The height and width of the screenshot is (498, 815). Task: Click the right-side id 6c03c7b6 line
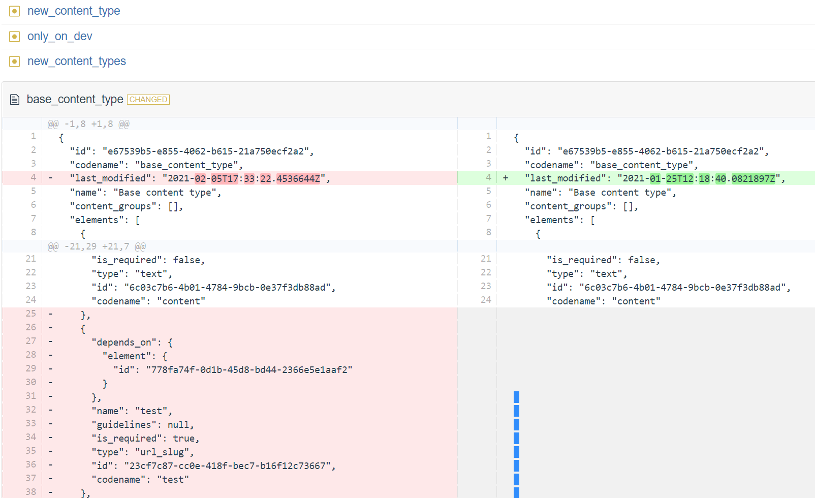669,288
